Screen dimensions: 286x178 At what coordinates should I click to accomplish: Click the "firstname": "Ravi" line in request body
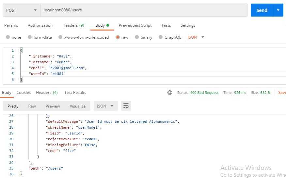[x=50, y=56]
